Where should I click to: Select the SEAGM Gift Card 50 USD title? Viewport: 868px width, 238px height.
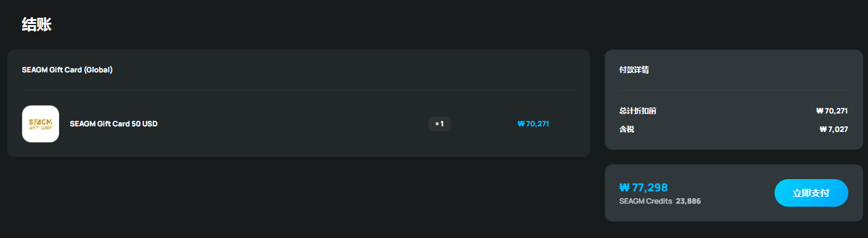114,124
